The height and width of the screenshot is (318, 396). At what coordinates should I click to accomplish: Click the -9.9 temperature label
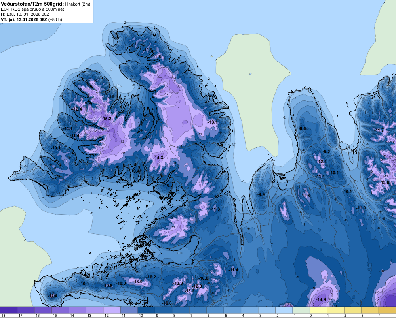pyautogui.click(x=261, y=194)
